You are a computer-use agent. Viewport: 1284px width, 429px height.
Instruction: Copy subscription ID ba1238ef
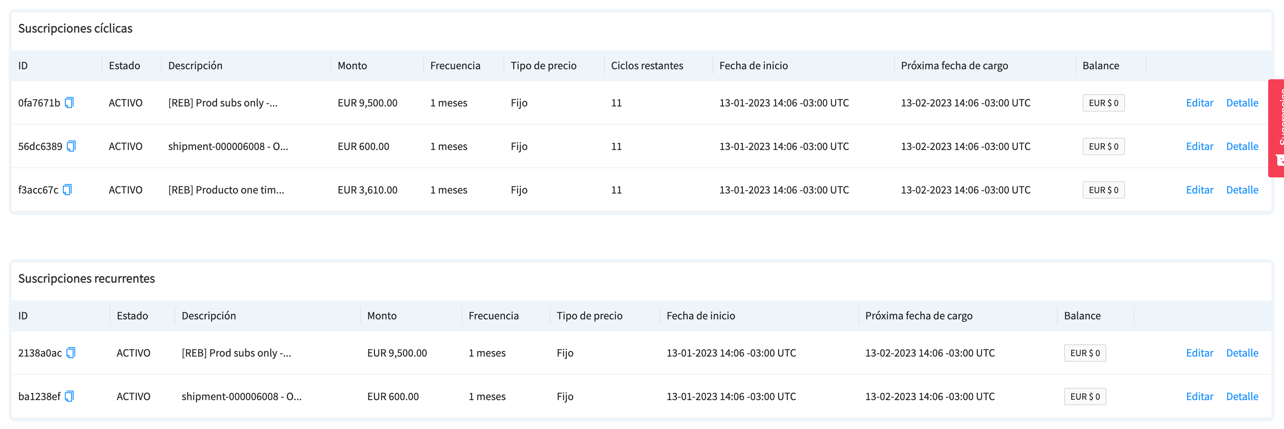pyautogui.click(x=69, y=396)
